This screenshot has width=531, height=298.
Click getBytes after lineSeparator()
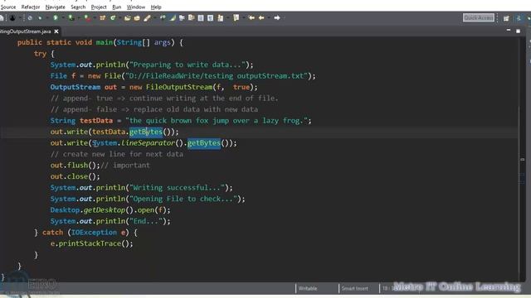pyautogui.click(x=204, y=143)
